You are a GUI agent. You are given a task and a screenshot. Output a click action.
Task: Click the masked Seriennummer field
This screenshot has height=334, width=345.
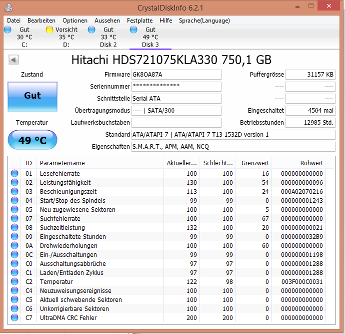coord(176,87)
